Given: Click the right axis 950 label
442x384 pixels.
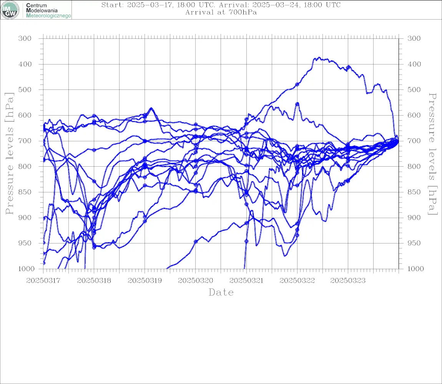Looking at the screenshot, I should click(x=414, y=243).
